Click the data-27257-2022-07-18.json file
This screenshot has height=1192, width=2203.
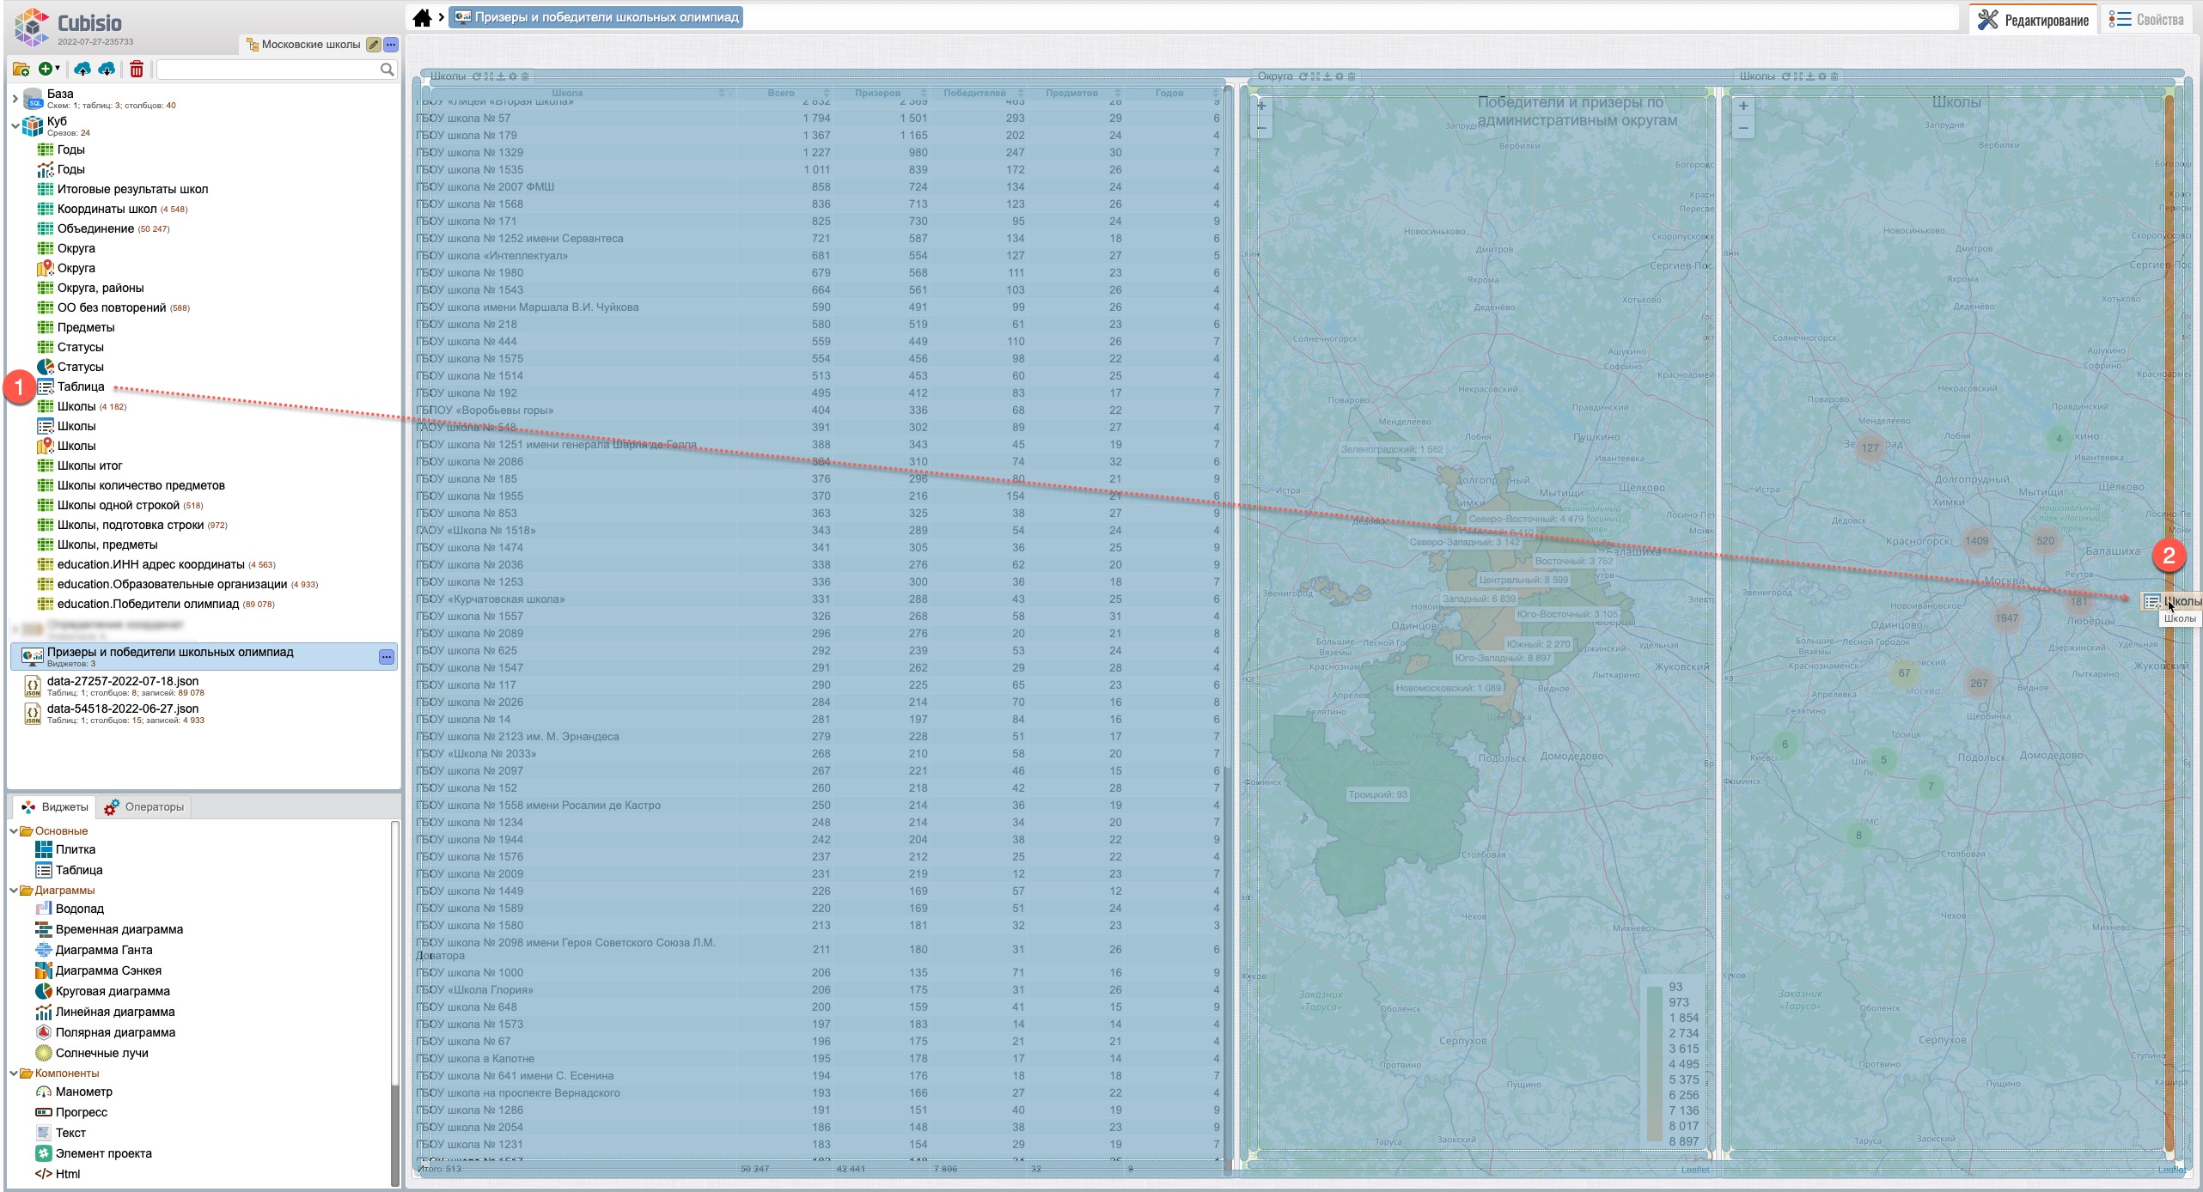(x=123, y=681)
